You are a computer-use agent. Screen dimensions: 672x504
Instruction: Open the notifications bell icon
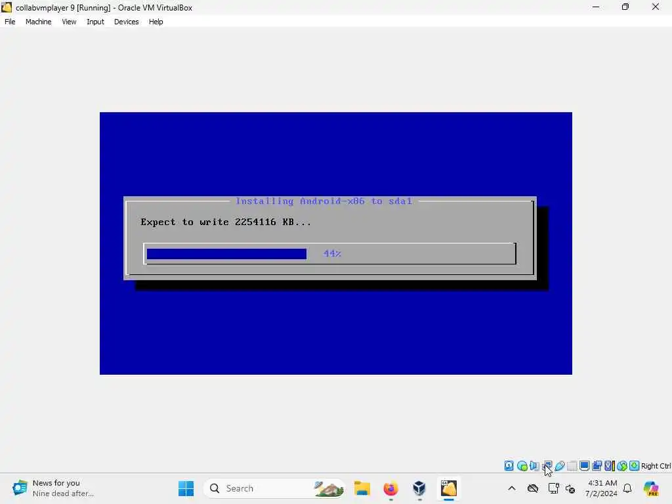click(627, 488)
